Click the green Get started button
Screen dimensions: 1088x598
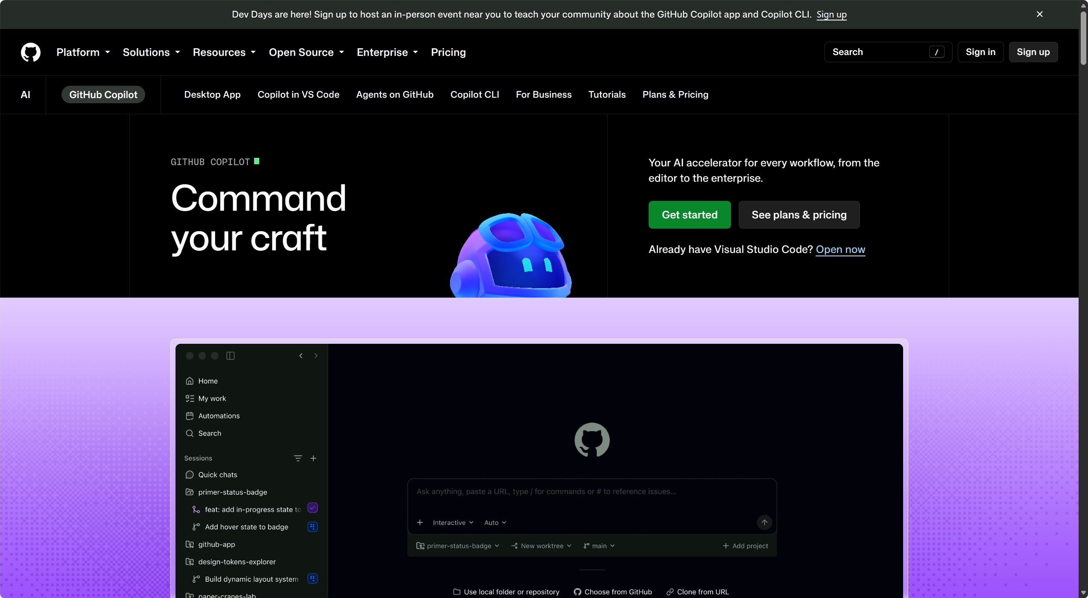(x=690, y=215)
